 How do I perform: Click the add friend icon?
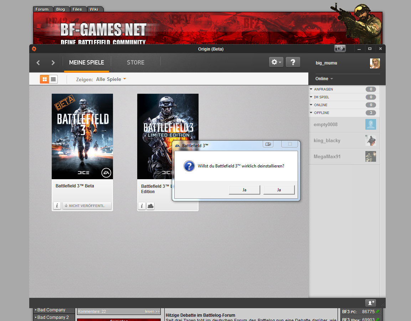pyautogui.click(x=370, y=303)
